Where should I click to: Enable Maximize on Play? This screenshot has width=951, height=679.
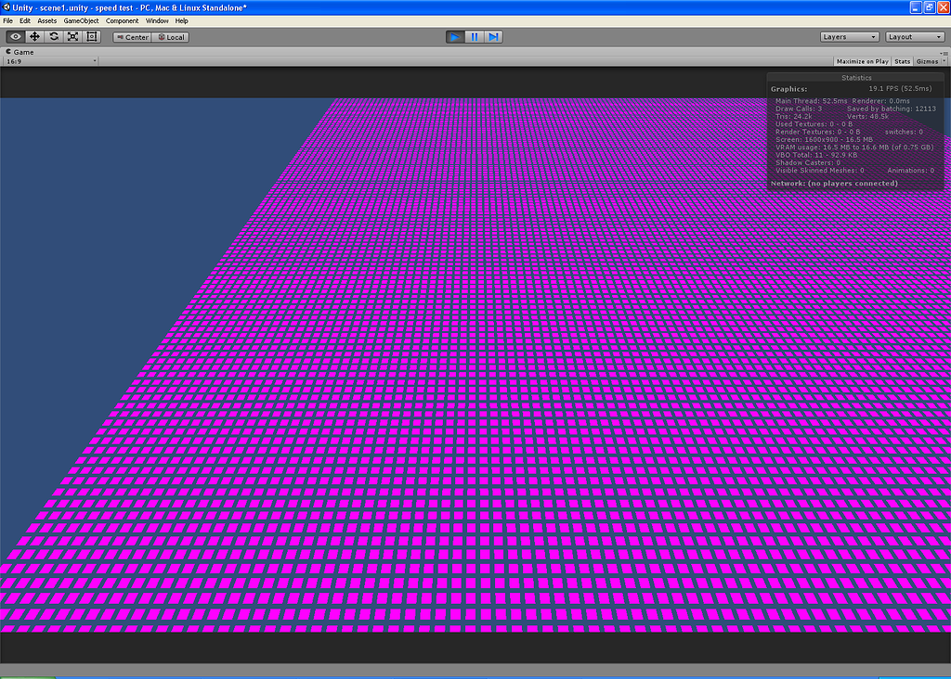[x=862, y=61]
